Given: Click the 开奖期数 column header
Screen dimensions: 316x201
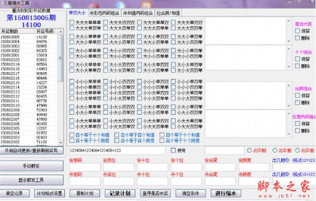Looking at the screenshot, I should pos(17,31).
